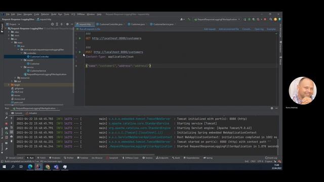Open the View menu
The height and width of the screenshot is (182, 324).
(x=19, y=14)
